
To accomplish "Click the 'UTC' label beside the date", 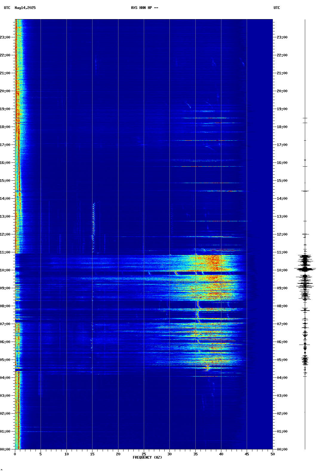I will point(7,8).
